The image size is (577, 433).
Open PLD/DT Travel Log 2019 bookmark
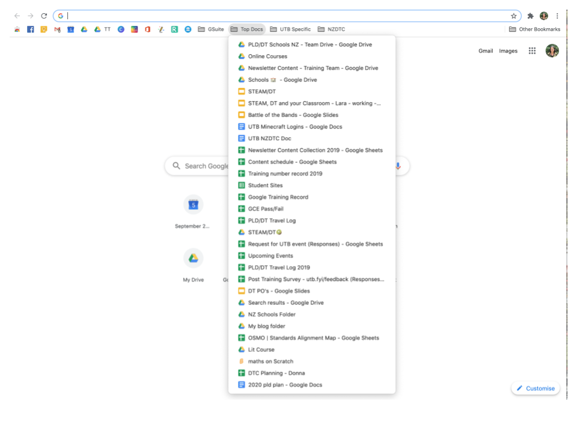click(x=312, y=268)
